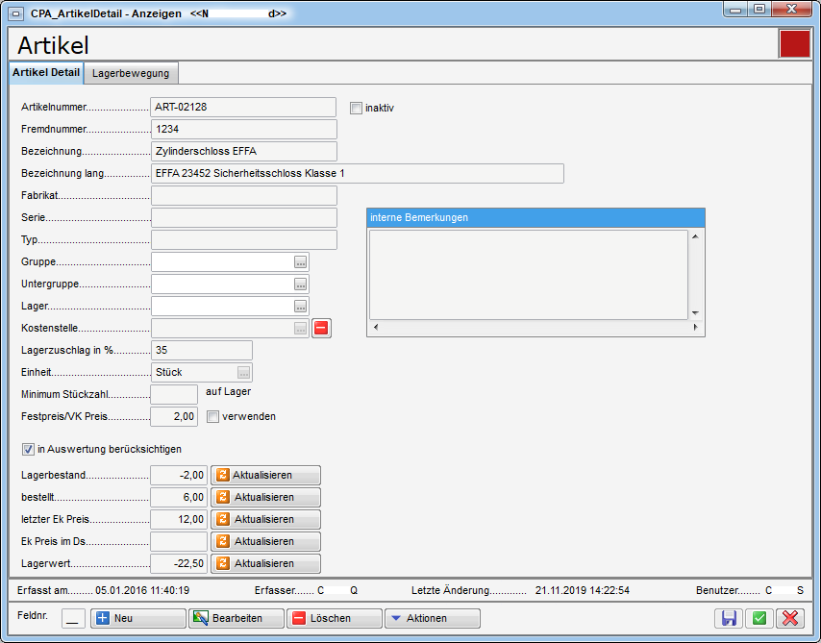Screen dimensions: 821x643
Task: Enable the inaktiv checkbox
Action: [x=356, y=108]
